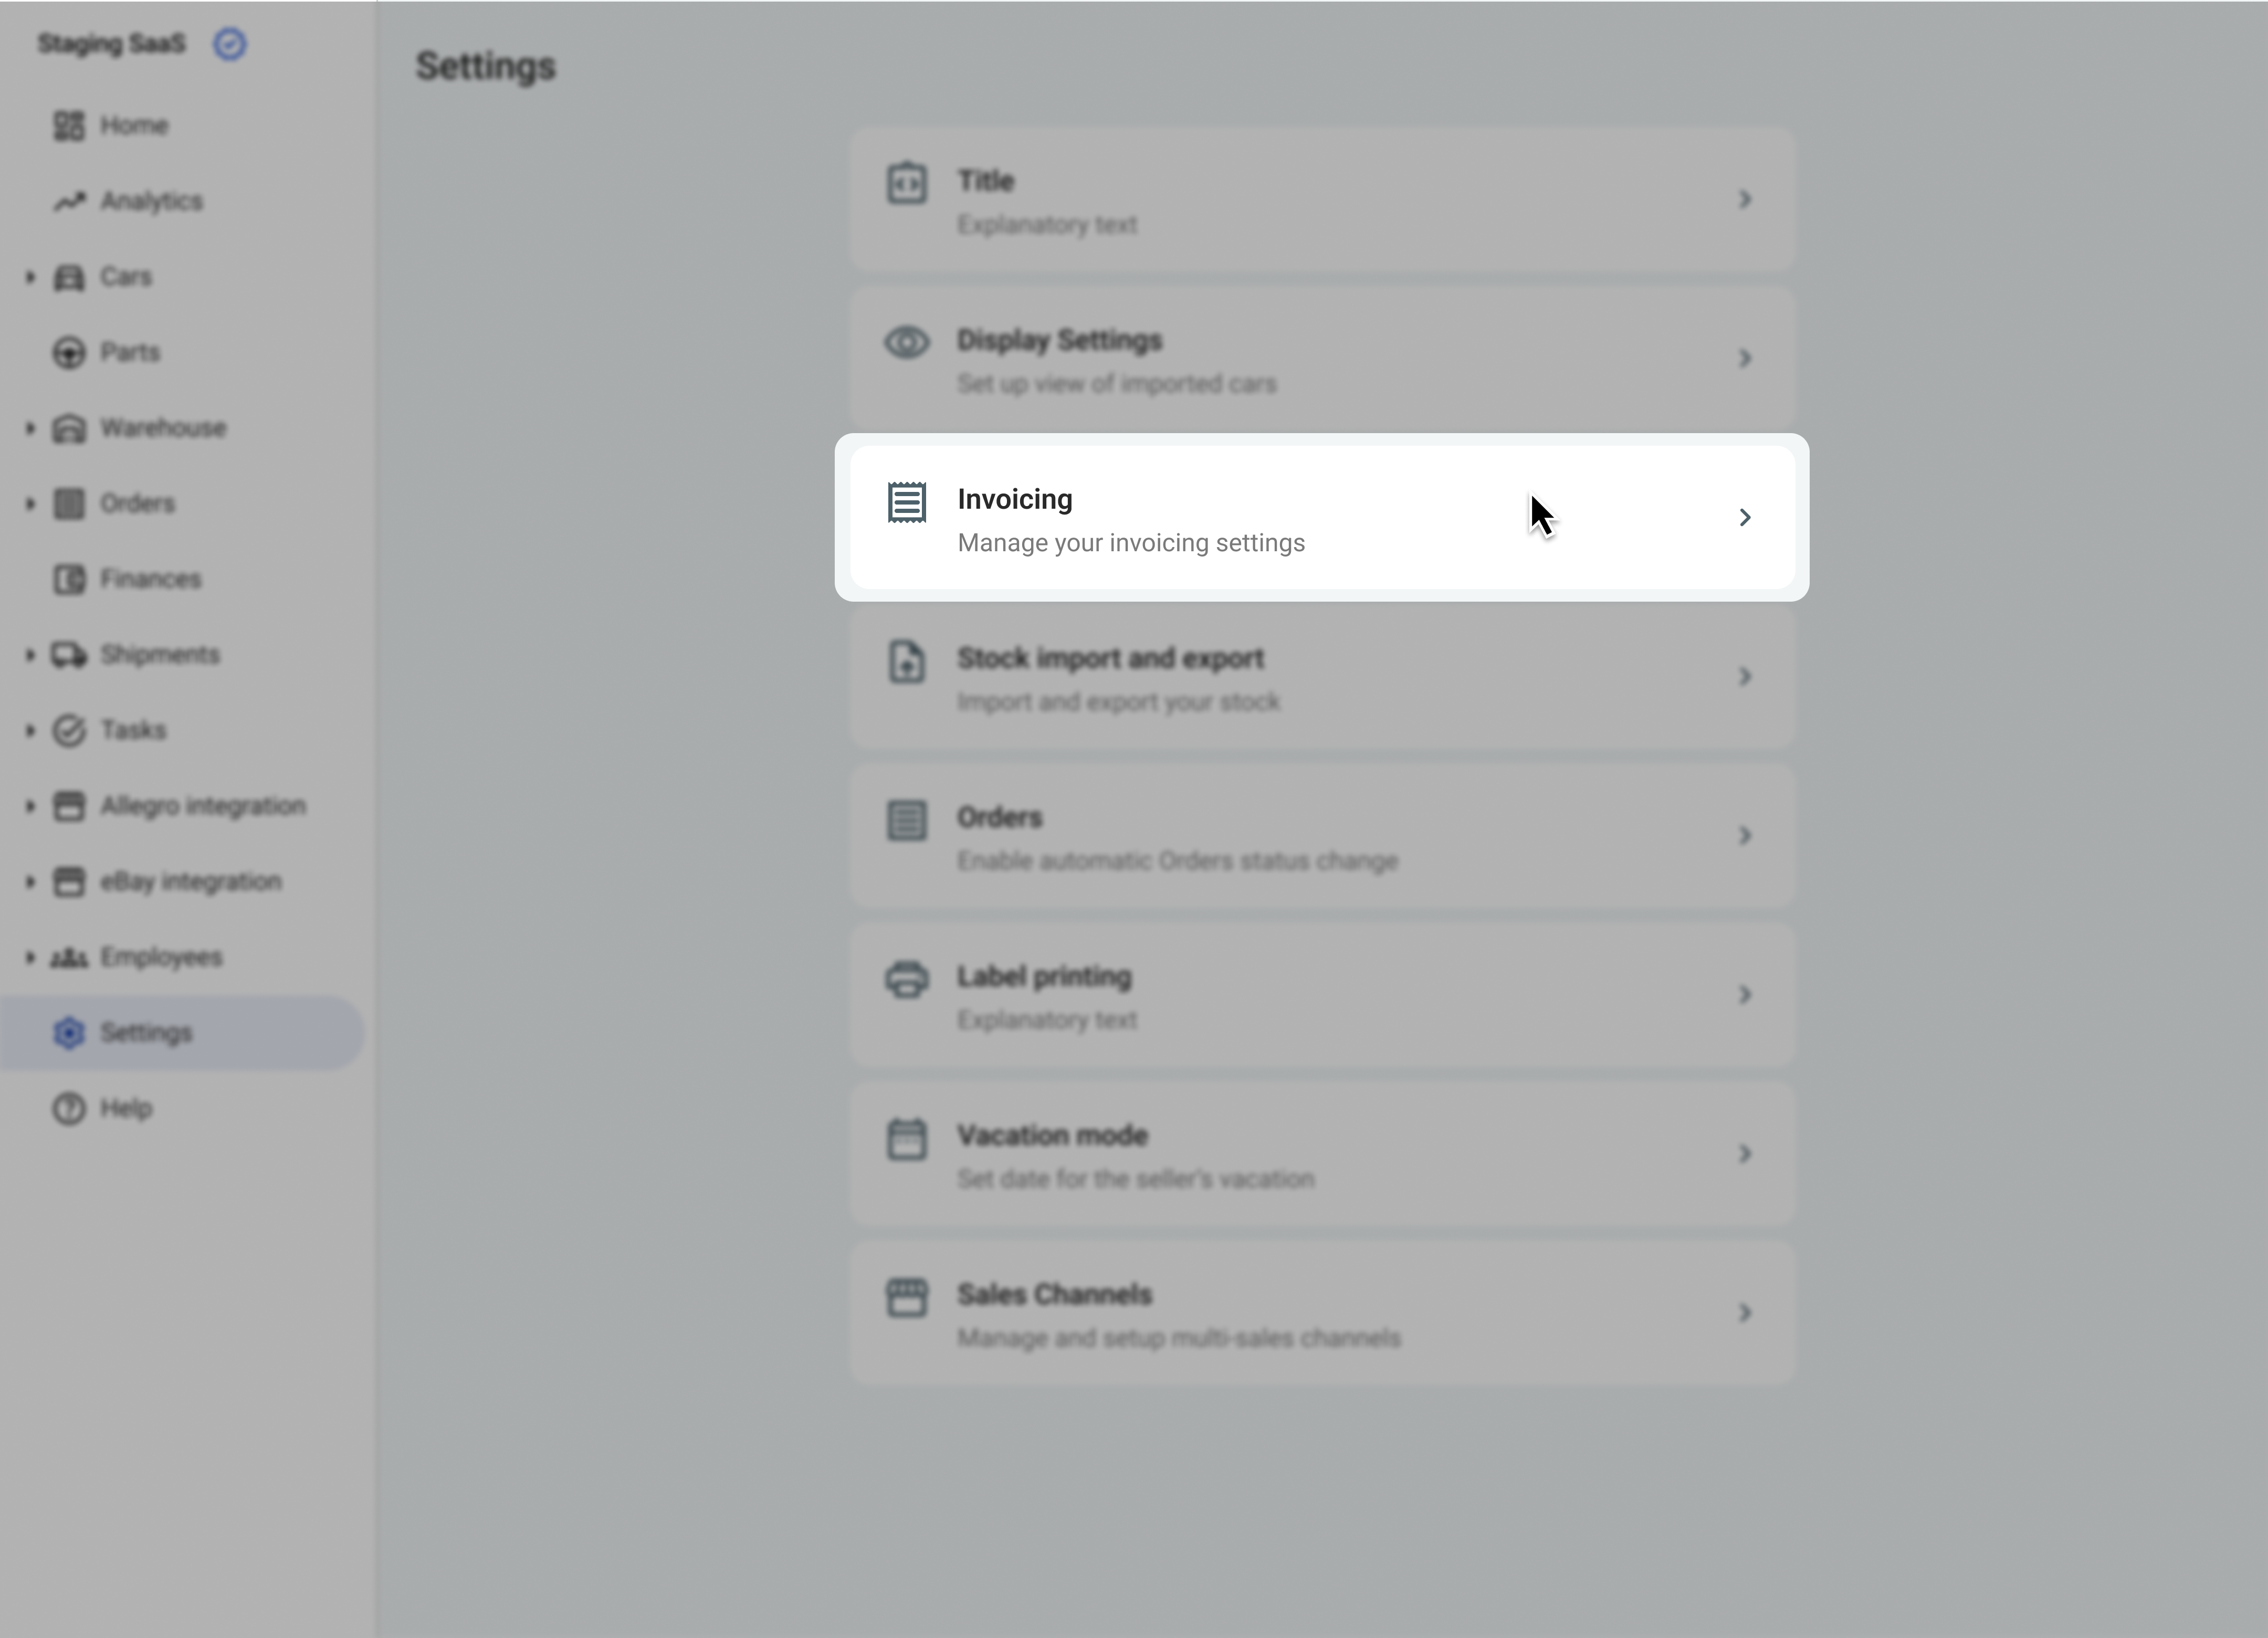Click the Display Settings eye icon
Screen dimensions: 2268x1638
point(907,343)
